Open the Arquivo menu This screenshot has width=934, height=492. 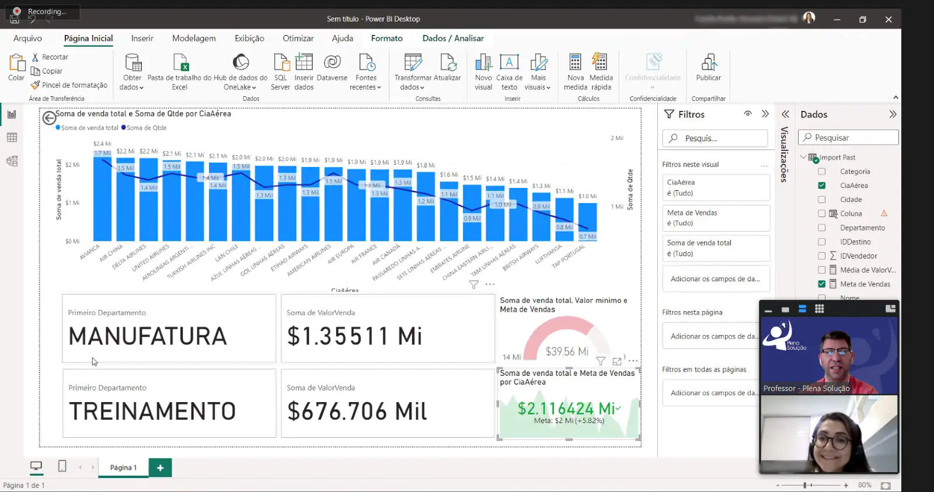[x=27, y=38]
